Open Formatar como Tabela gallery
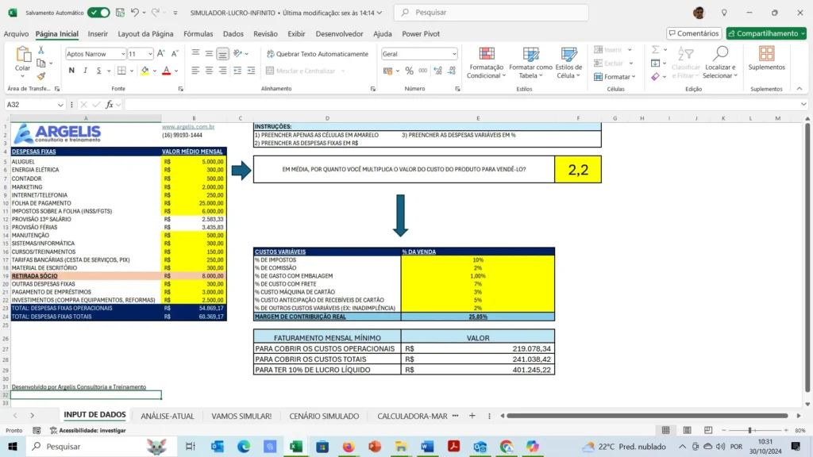This screenshot has height=457, width=813. pyautogui.click(x=530, y=63)
